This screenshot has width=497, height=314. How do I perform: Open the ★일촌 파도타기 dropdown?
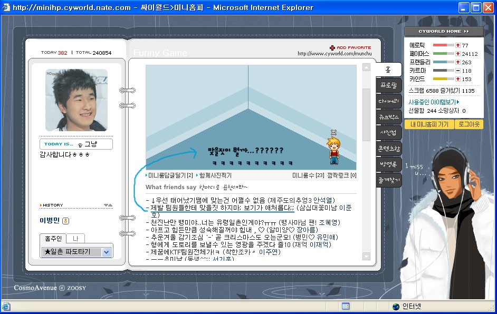pyautogui.click(x=77, y=252)
